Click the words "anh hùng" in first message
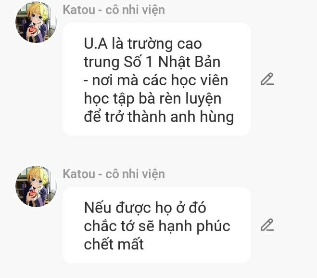The width and height of the screenshot is (317, 278). [x=202, y=117]
